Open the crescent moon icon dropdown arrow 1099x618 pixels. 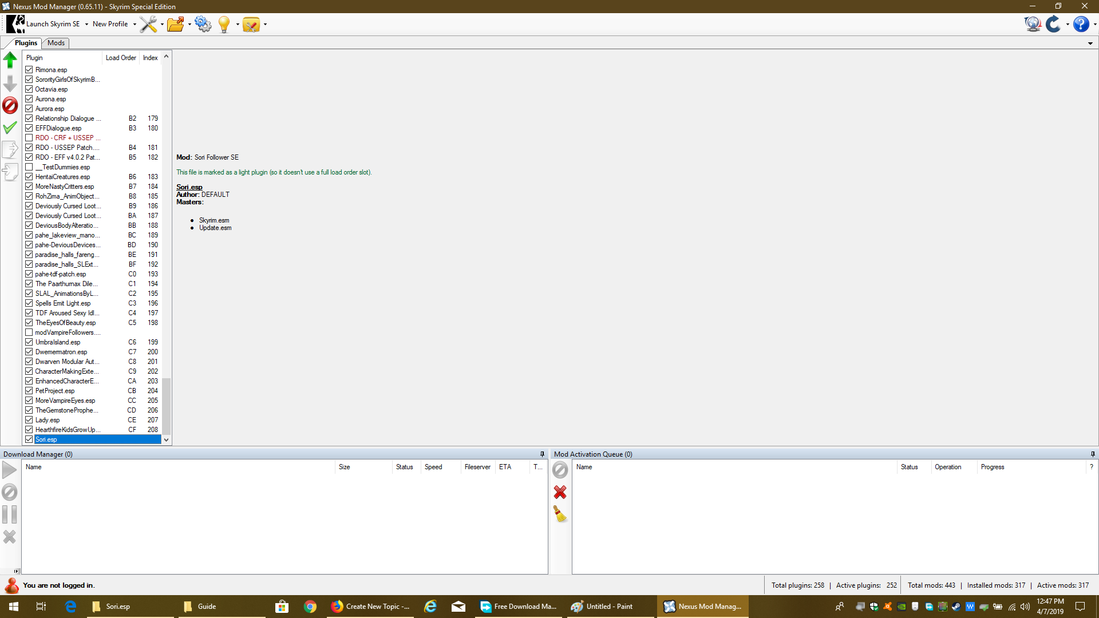tap(1068, 25)
